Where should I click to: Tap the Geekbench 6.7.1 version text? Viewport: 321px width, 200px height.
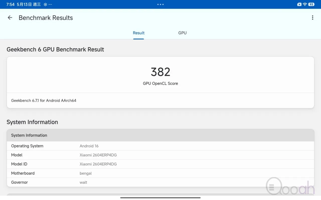pyautogui.click(x=44, y=100)
